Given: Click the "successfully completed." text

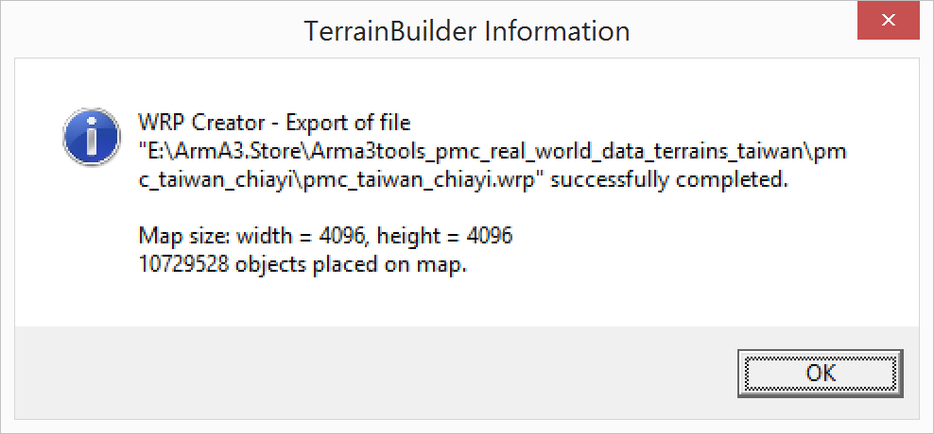Looking at the screenshot, I should (x=668, y=179).
